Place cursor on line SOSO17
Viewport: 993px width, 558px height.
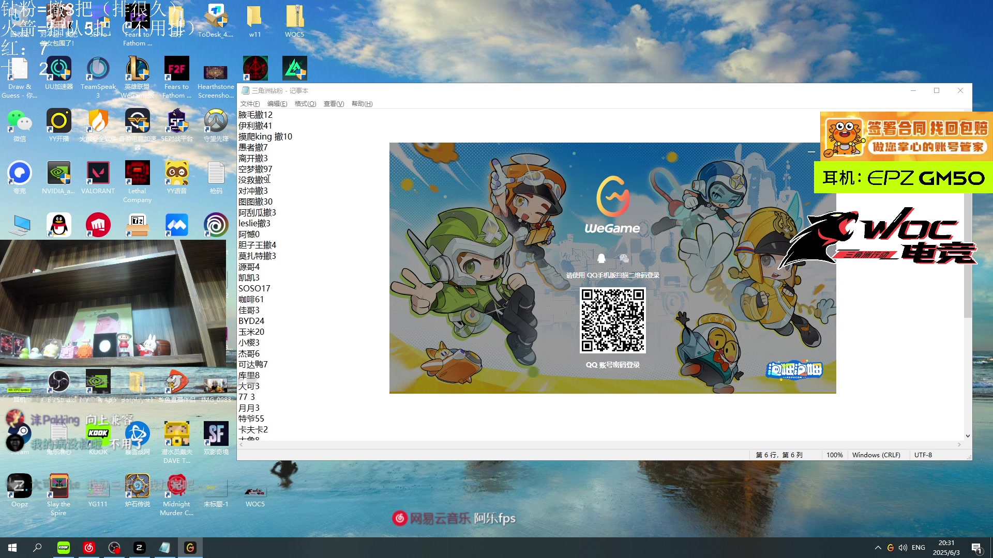(254, 288)
